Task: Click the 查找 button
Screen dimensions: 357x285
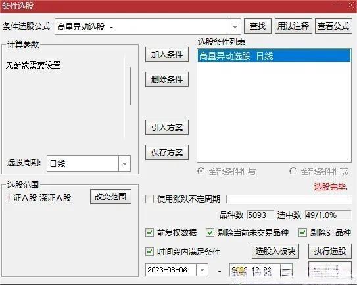Action: coord(258,26)
